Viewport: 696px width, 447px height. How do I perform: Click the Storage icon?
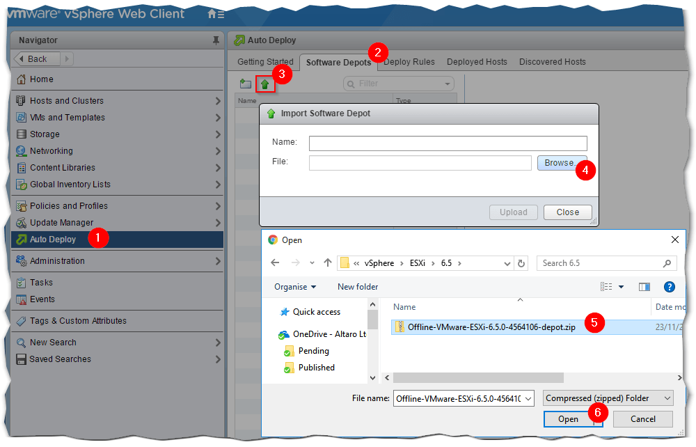tap(21, 134)
